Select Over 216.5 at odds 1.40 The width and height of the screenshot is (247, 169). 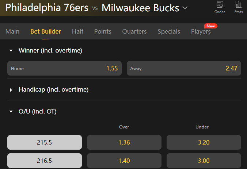tap(124, 161)
